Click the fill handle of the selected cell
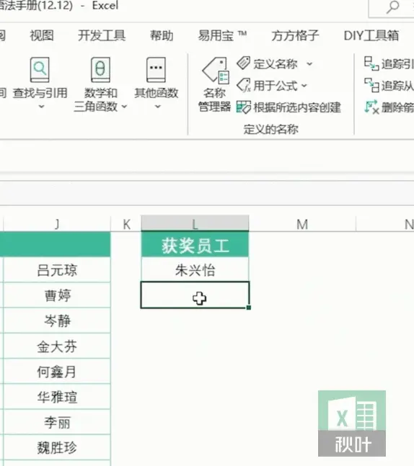This screenshot has width=414, height=466. 249,308
